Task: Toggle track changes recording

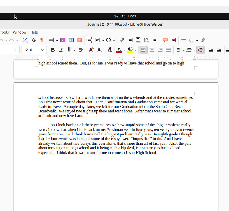Action: coord(173,40)
